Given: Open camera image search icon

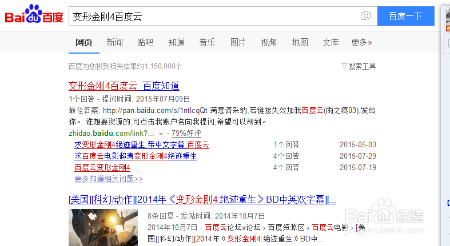Looking at the screenshot, I should [x=365, y=16].
